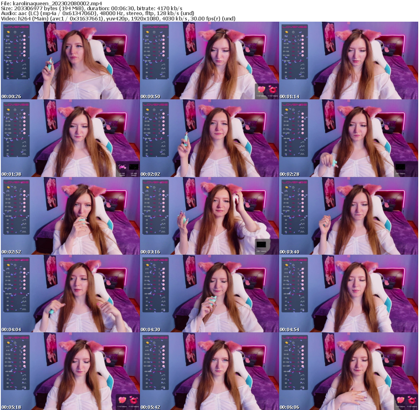The width and height of the screenshot is (419, 410).
Task: Click the Control me option in the menu
Action: (23, 60)
